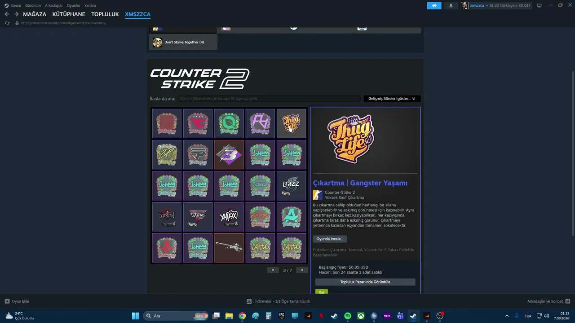Open Spotify from the taskbar
This screenshot has width=575, height=323.
(x=348, y=316)
